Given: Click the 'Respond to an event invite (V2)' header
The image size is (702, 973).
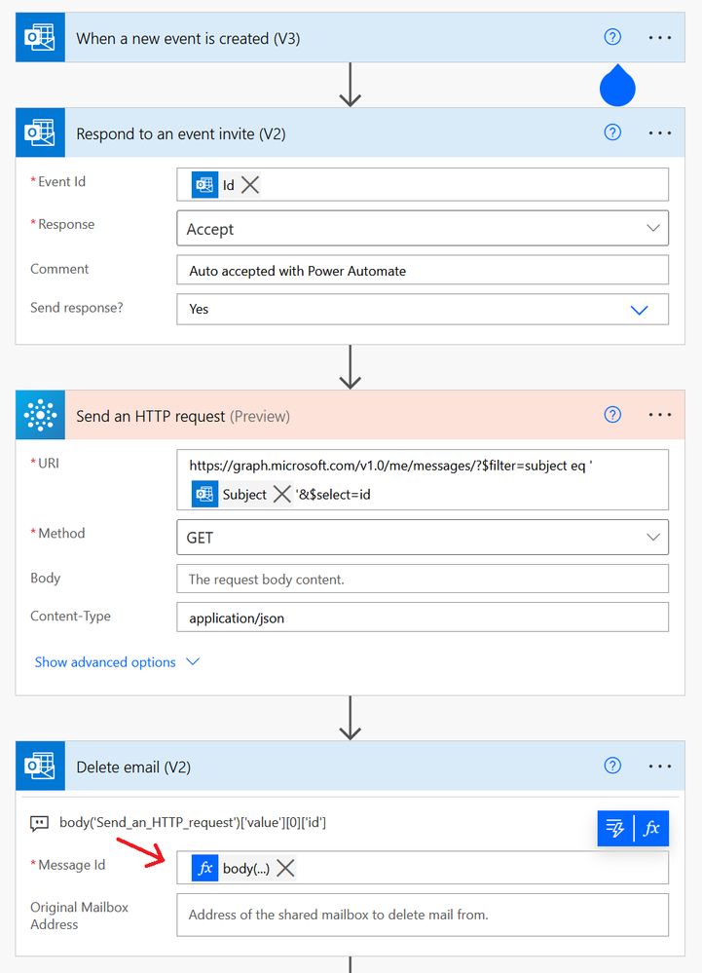Looking at the screenshot, I should 181,134.
